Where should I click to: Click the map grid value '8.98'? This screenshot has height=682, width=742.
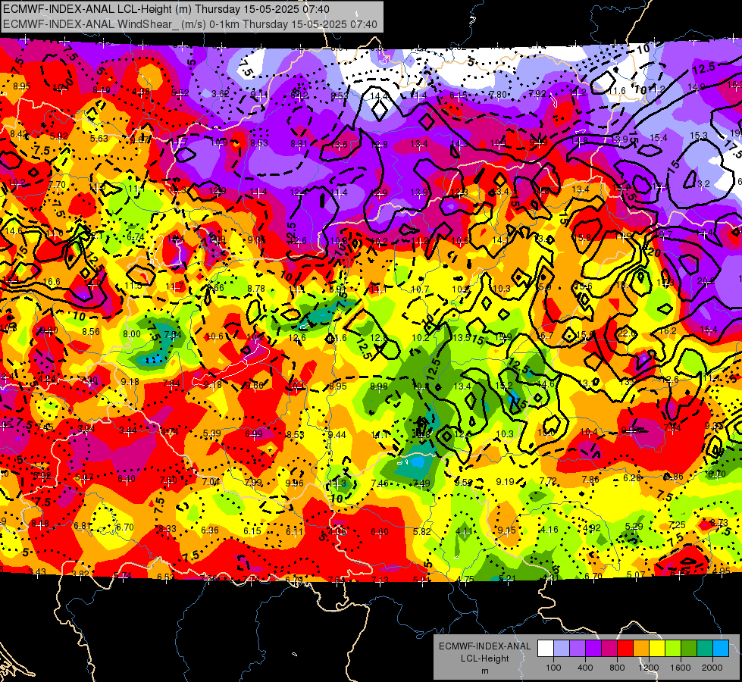[378, 386]
